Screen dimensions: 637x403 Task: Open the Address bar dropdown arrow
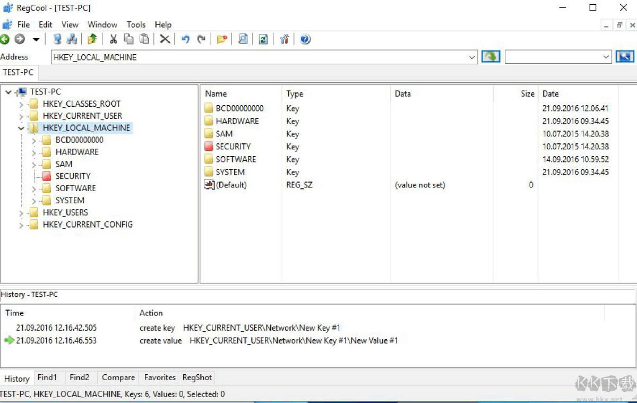click(472, 57)
